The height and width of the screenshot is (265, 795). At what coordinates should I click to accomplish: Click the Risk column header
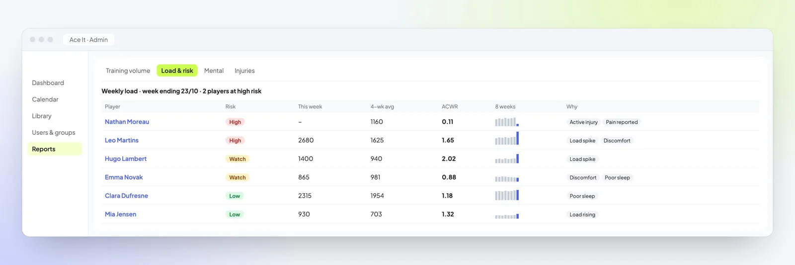tap(231, 106)
